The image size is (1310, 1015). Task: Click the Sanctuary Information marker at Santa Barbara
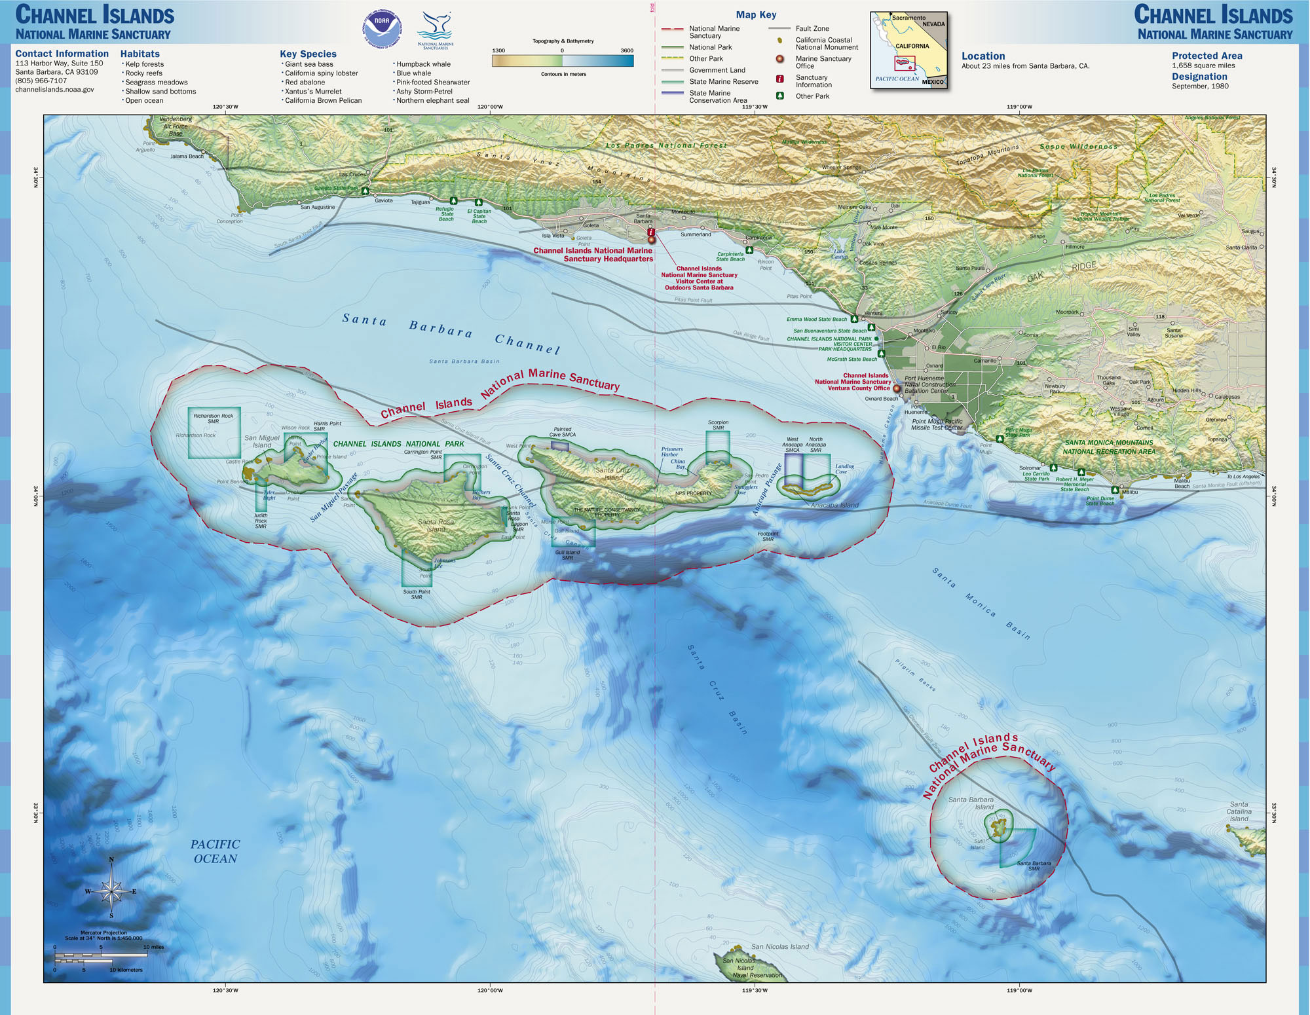tap(650, 232)
